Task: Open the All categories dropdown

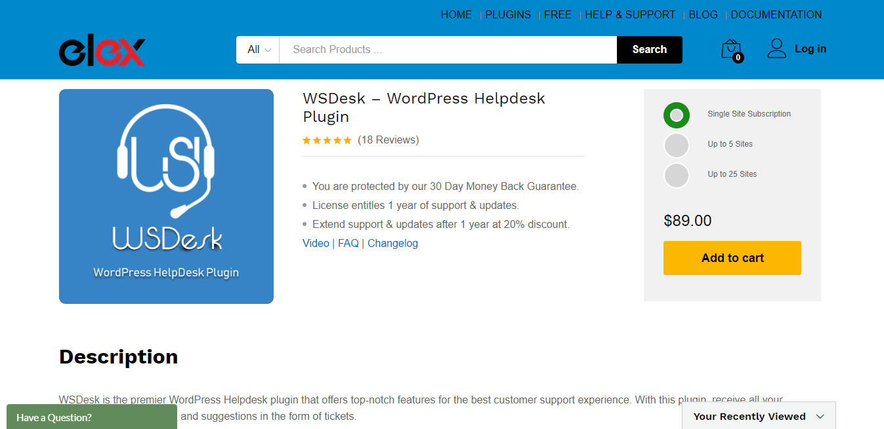Action: click(259, 50)
